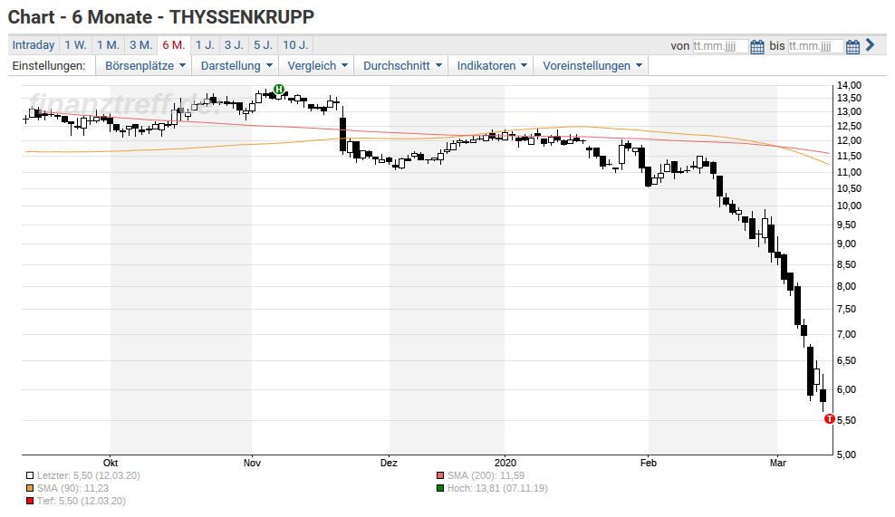
Task: Click the 'Feb' x-axis label
Action: (x=649, y=463)
